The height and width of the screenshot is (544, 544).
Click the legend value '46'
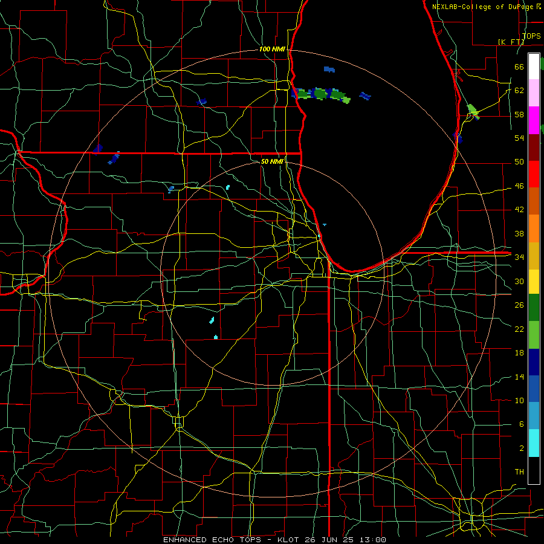pyautogui.click(x=519, y=186)
